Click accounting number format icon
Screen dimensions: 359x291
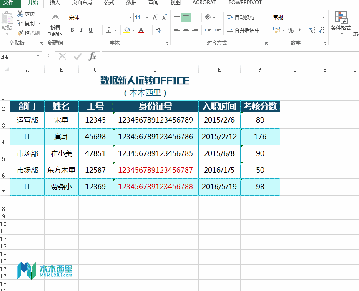click(276, 30)
